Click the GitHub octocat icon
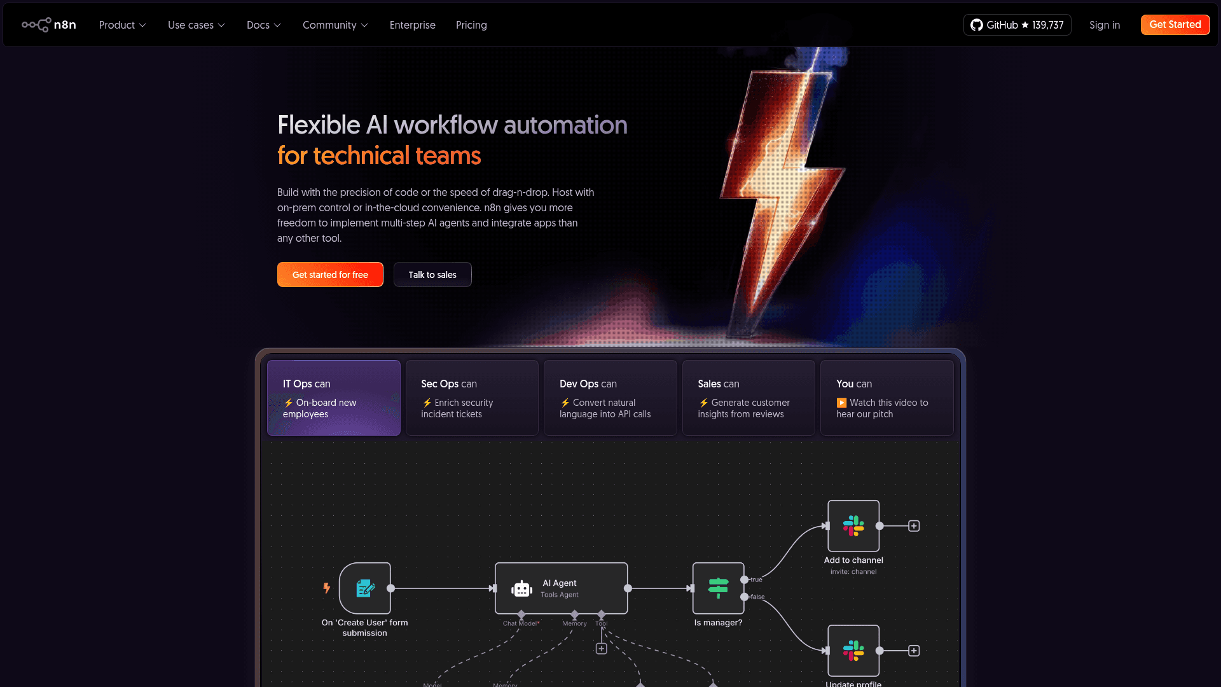 pos(976,25)
